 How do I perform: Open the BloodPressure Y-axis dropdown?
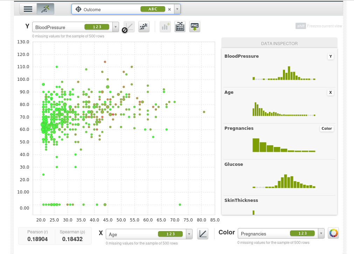(x=116, y=27)
